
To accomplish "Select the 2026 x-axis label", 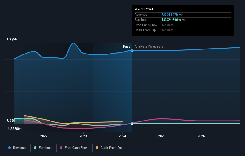I will [201, 136].
